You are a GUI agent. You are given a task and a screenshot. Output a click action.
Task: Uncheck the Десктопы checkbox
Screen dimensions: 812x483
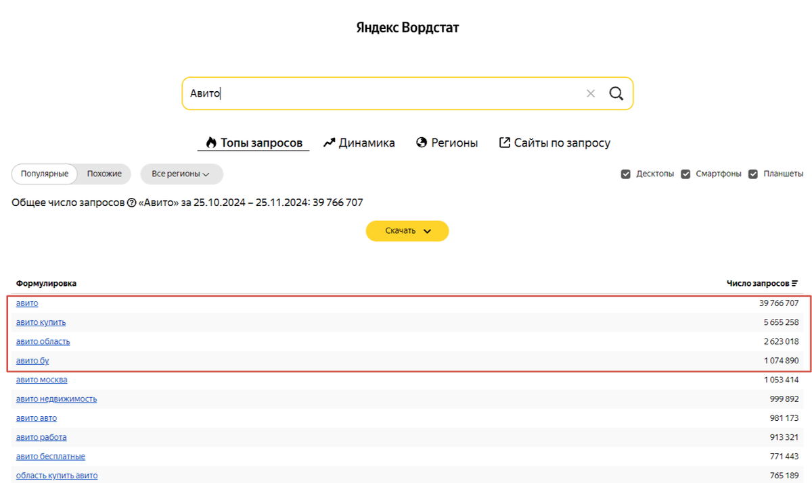pos(626,174)
